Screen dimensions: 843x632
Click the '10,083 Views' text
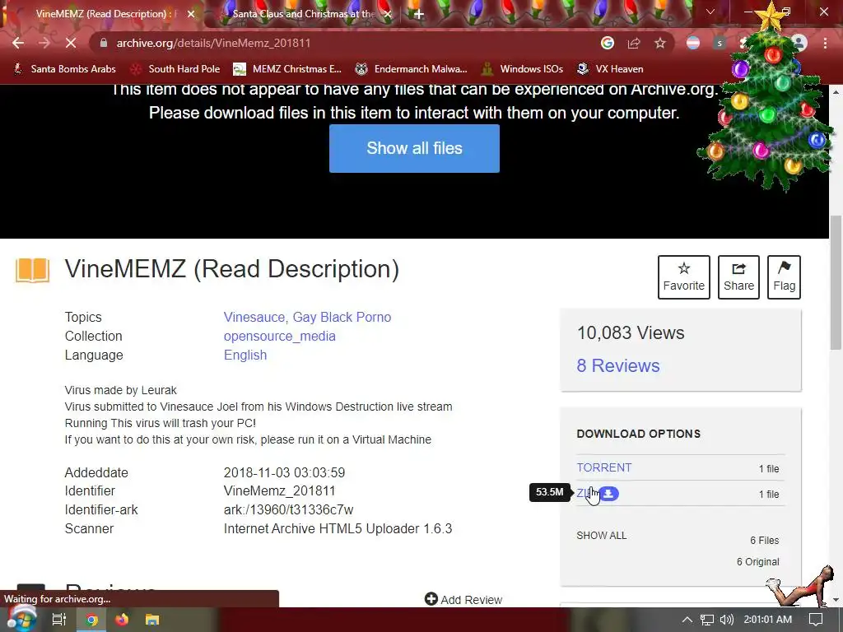click(x=631, y=332)
